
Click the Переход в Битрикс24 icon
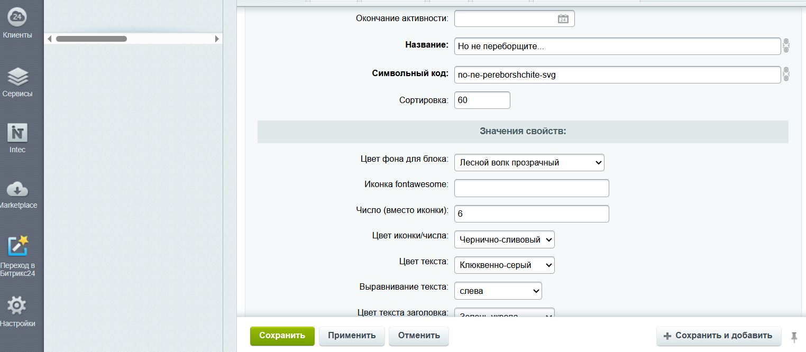[x=17, y=255]
